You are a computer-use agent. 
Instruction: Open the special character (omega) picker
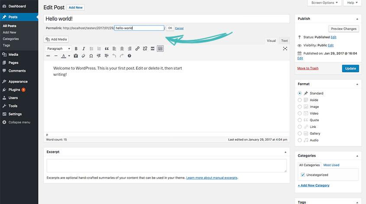[x=91, y=56]
